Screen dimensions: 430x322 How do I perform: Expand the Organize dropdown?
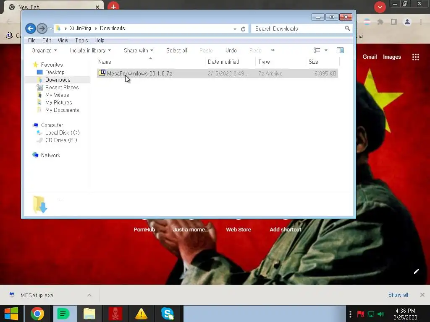point(44,50)
